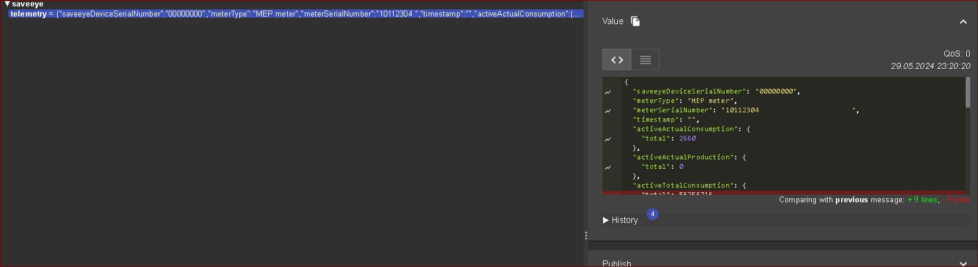978x267 pixels.
Task: Click the history count badge
Action: point(653,214)
